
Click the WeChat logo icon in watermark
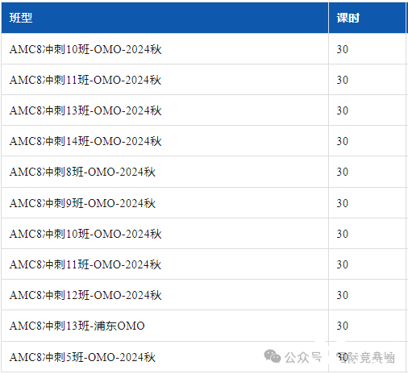coord(273,356)
